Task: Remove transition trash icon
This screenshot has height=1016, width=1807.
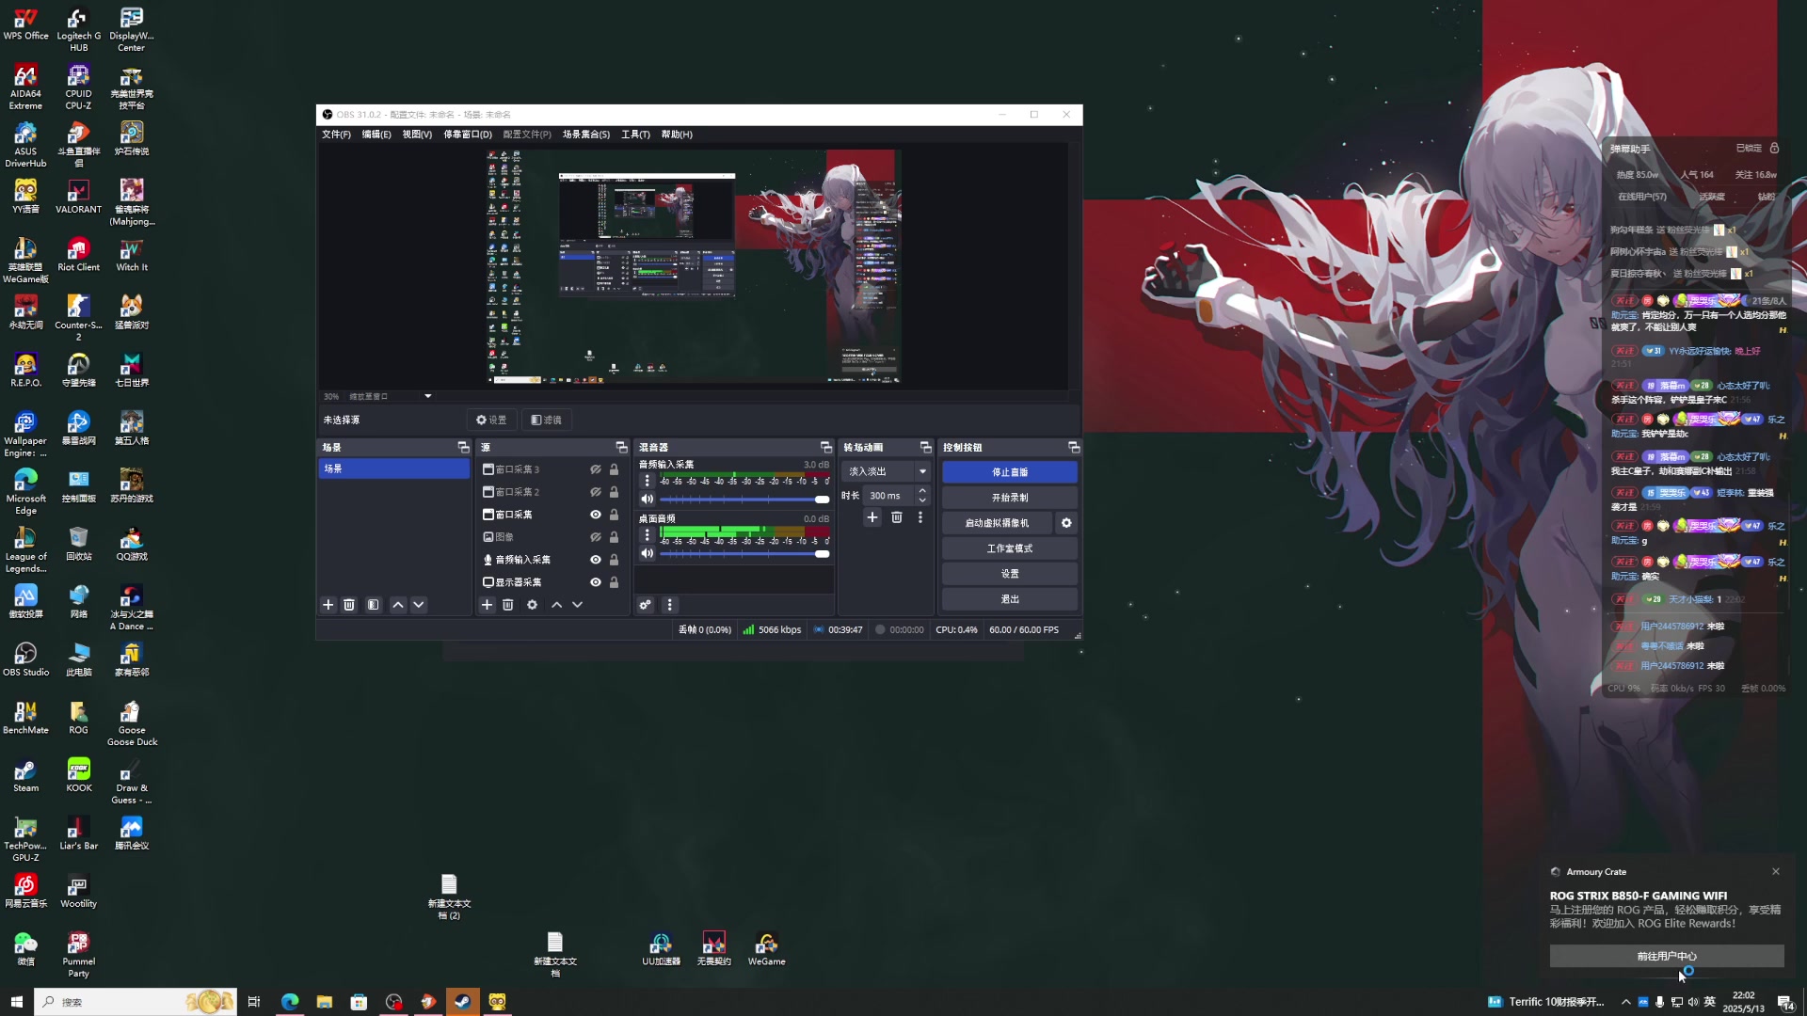Action: [897, 517]
